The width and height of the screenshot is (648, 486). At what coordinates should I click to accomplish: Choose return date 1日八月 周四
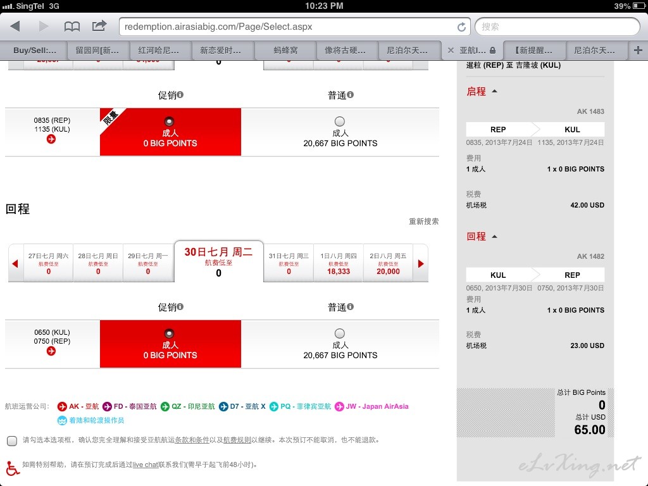339,263
